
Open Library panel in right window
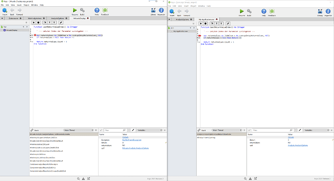pyautogui.click(x=320, y=11)
